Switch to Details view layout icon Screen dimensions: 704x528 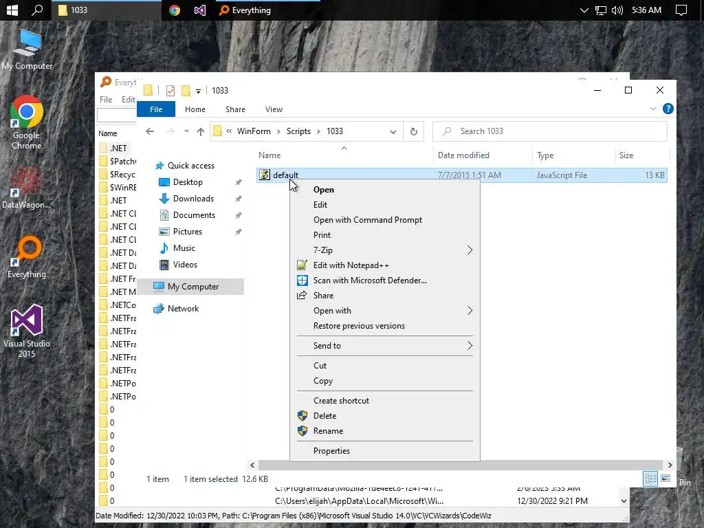tap(650, 478)
